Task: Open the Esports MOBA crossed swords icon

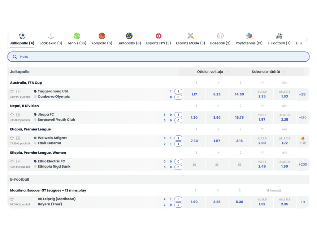Action: (190, 36)
